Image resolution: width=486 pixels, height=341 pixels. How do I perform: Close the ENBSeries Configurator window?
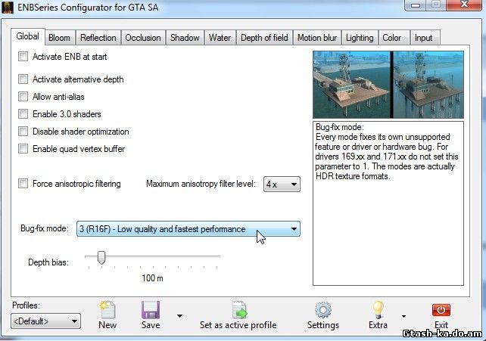point(464,5)
